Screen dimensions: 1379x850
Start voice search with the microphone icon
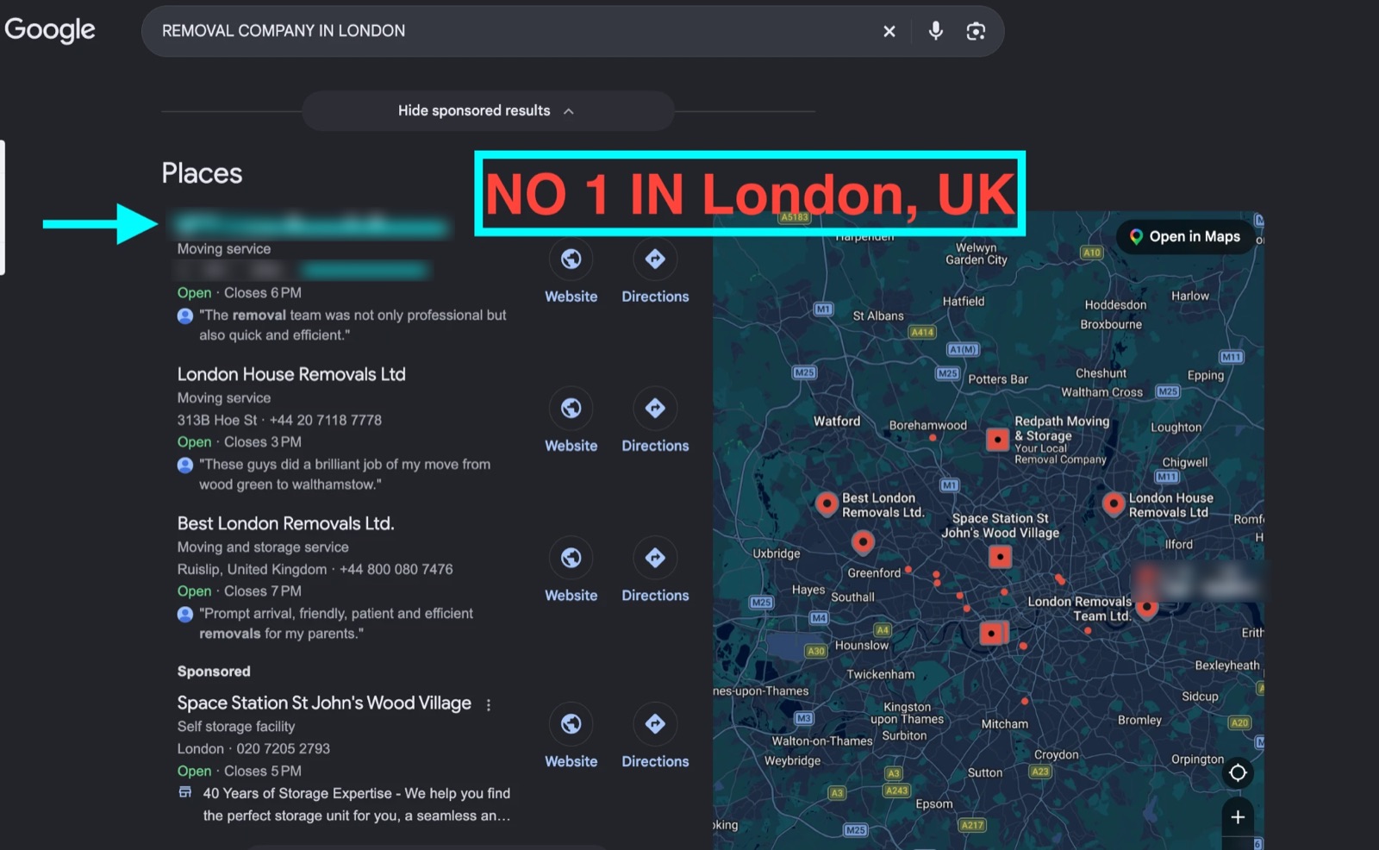click(935, 31)
